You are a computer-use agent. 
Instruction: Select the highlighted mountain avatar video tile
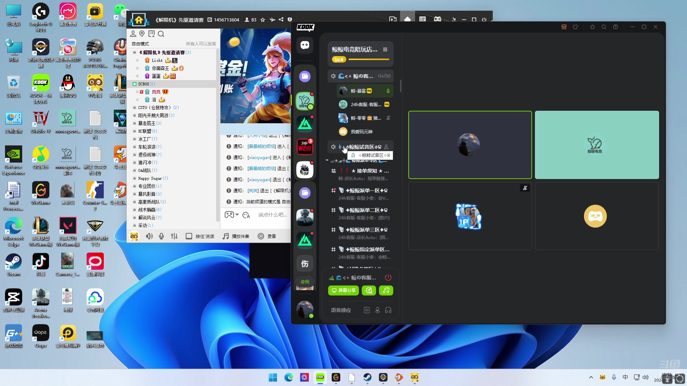click(470, 145)
